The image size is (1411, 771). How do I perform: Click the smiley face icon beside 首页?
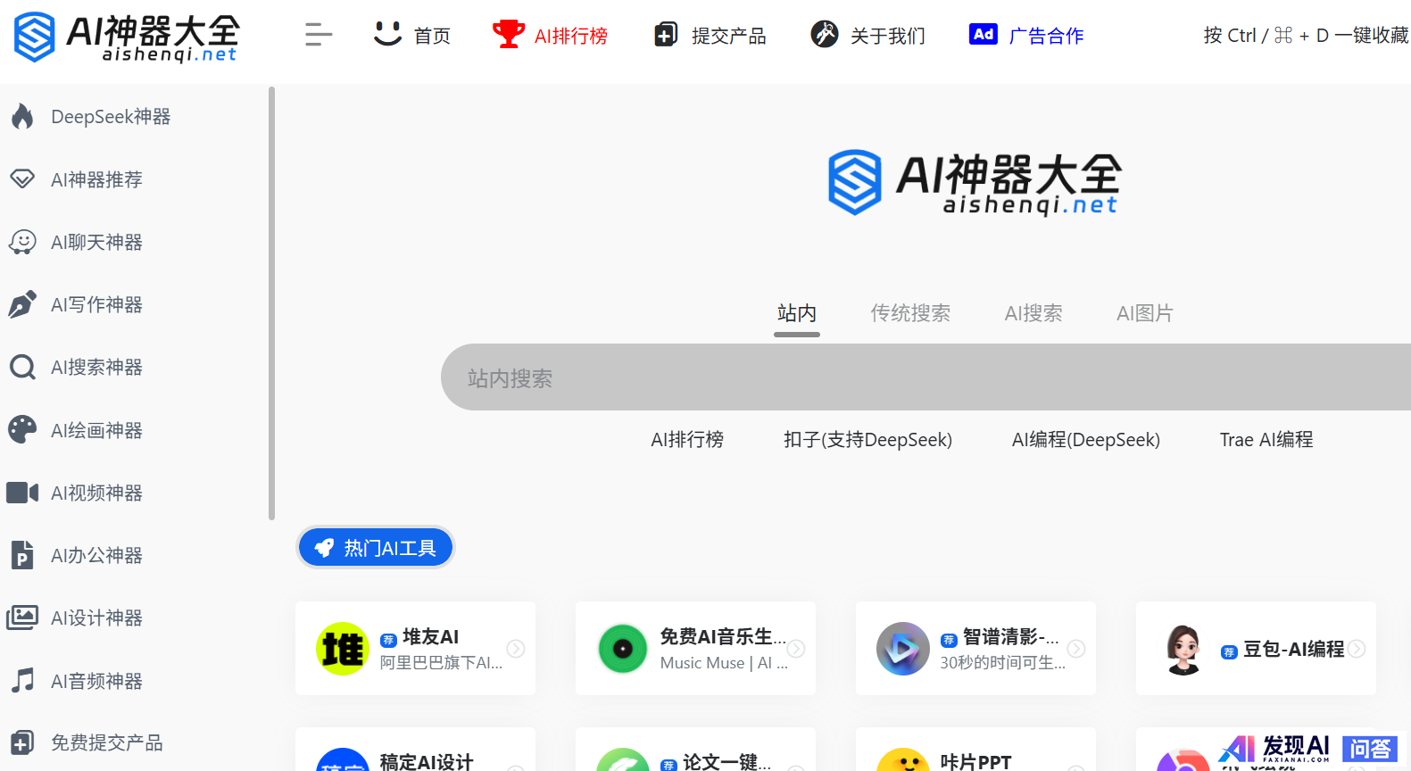(x=387, y=35)
